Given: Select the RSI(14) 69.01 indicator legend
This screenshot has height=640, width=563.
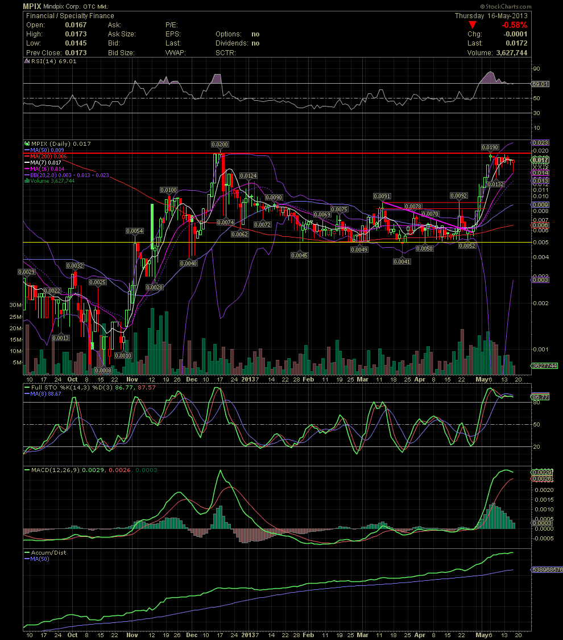Looking at the screenshot, I should click(x=51, y=61).
